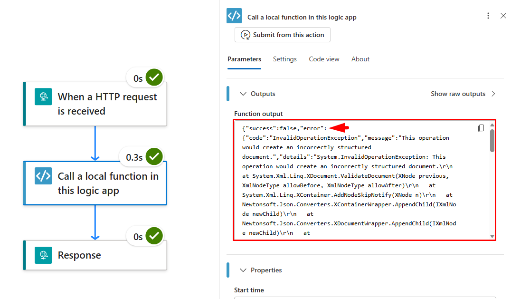Select the When a HTTP request is received card

pos(95,104)
